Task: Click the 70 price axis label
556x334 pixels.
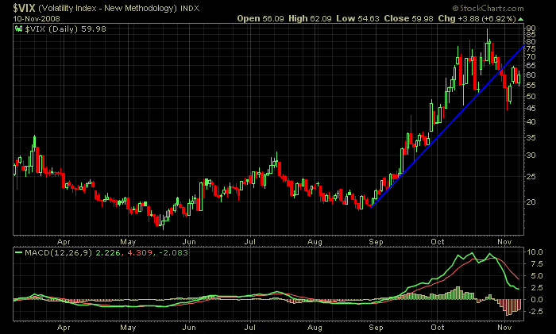Action: [x=531, y=57]
